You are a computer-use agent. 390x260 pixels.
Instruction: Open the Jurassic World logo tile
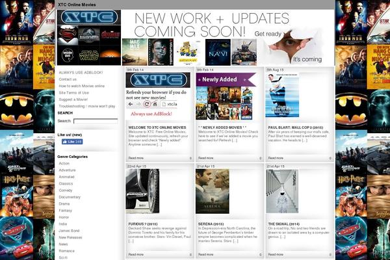[x=89, y=35]
